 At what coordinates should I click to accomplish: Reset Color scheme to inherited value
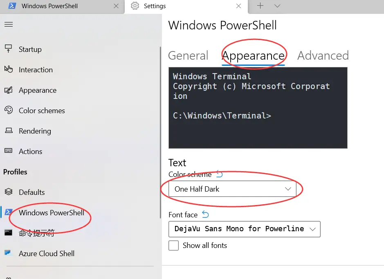220,174
